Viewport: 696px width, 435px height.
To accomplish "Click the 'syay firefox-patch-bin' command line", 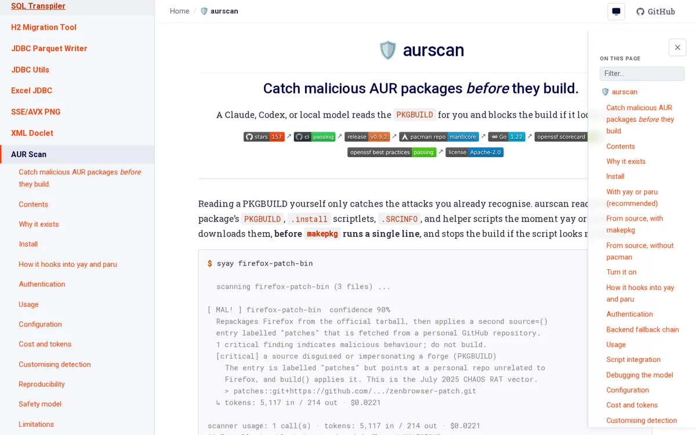I will [260, 263].
